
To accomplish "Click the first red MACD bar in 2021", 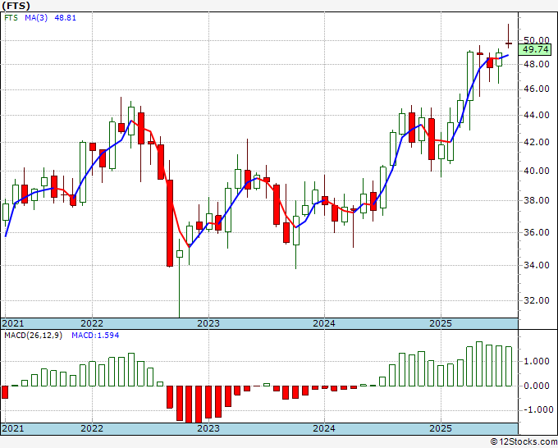I will tap(5, 392).
